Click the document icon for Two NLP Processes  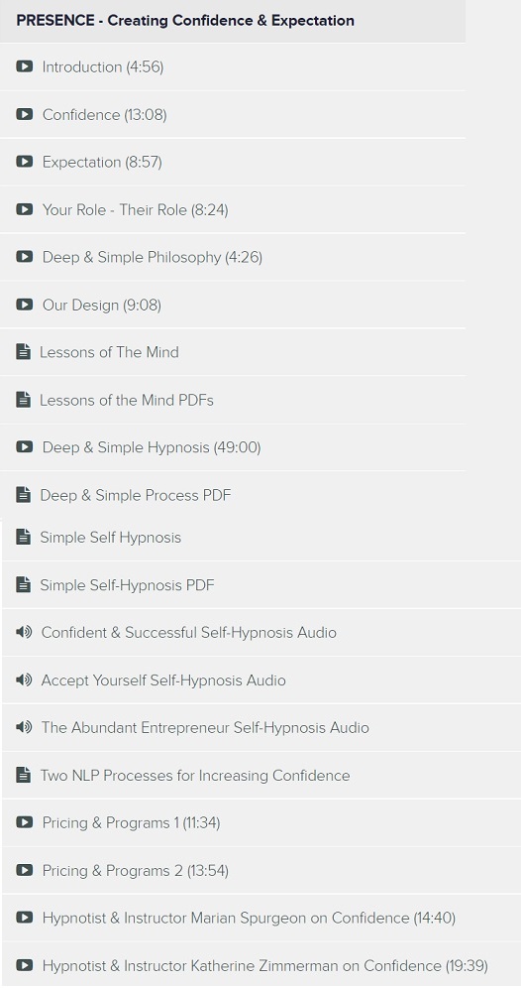tap(23, 775)
